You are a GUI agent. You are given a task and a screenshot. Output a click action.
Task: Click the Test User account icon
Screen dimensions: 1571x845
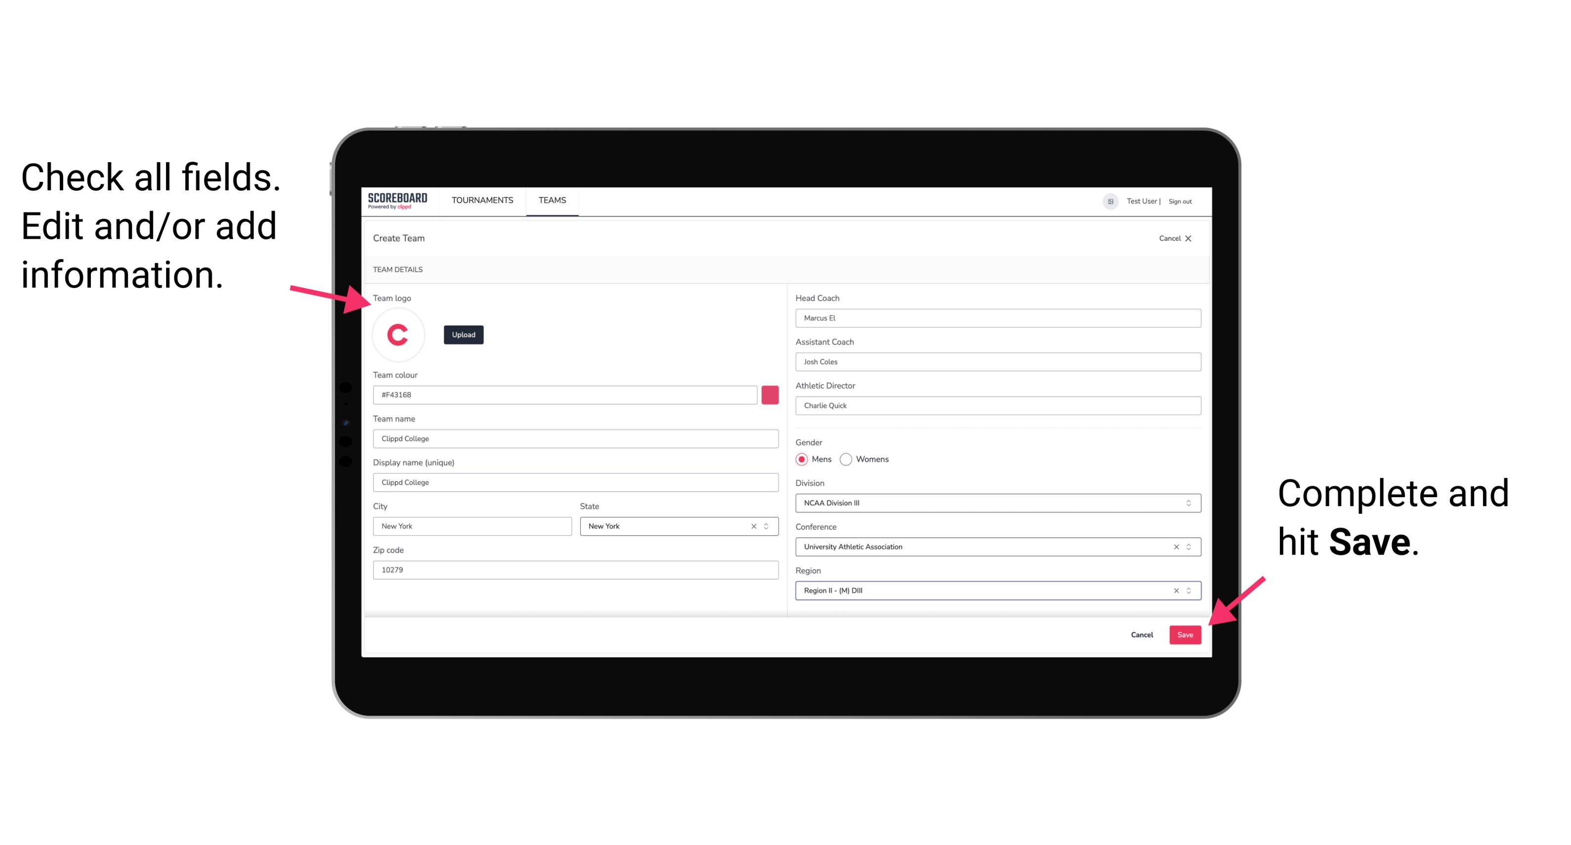point(1107,201)
